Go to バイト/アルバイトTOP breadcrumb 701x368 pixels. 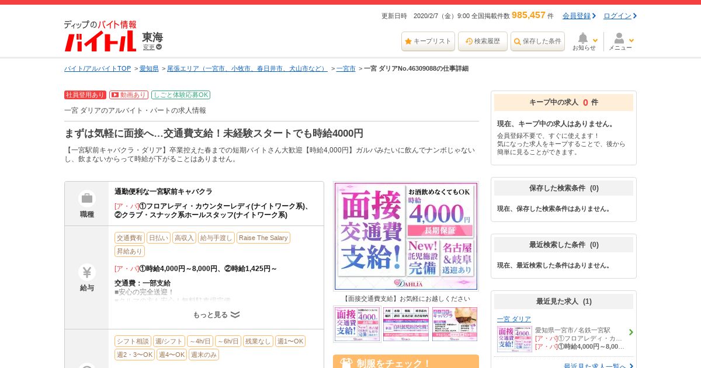click(98, 68)
